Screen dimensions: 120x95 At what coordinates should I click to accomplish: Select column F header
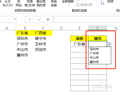coord(98,28)
